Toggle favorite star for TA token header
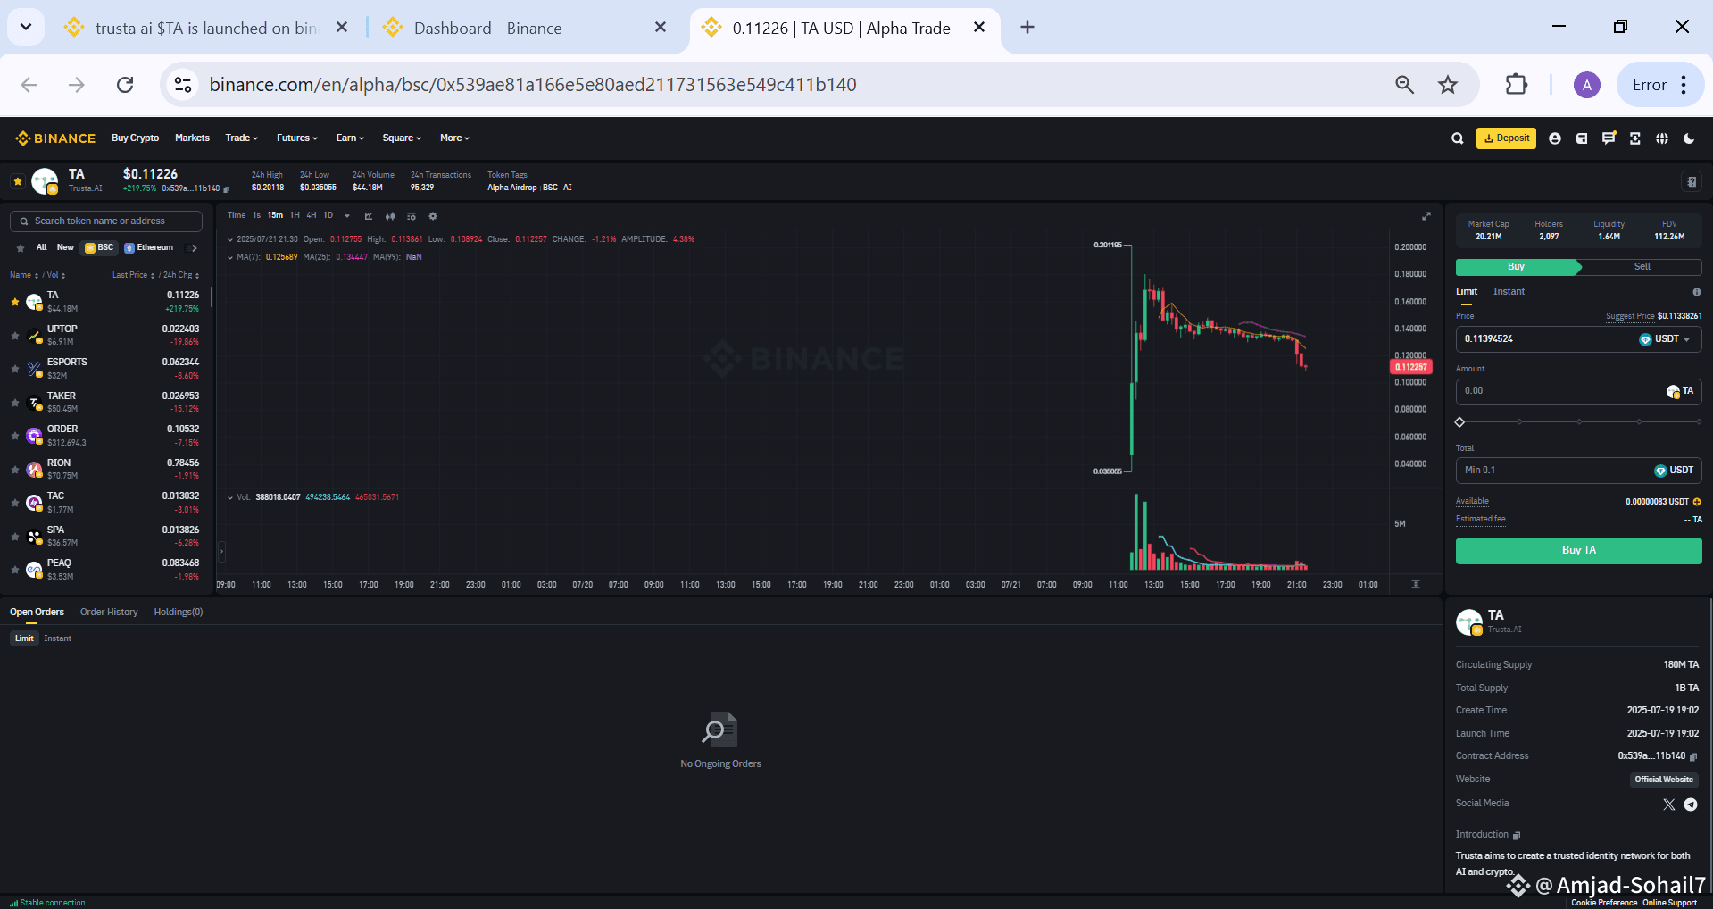 pyautogui.click(x=17, y=181)
